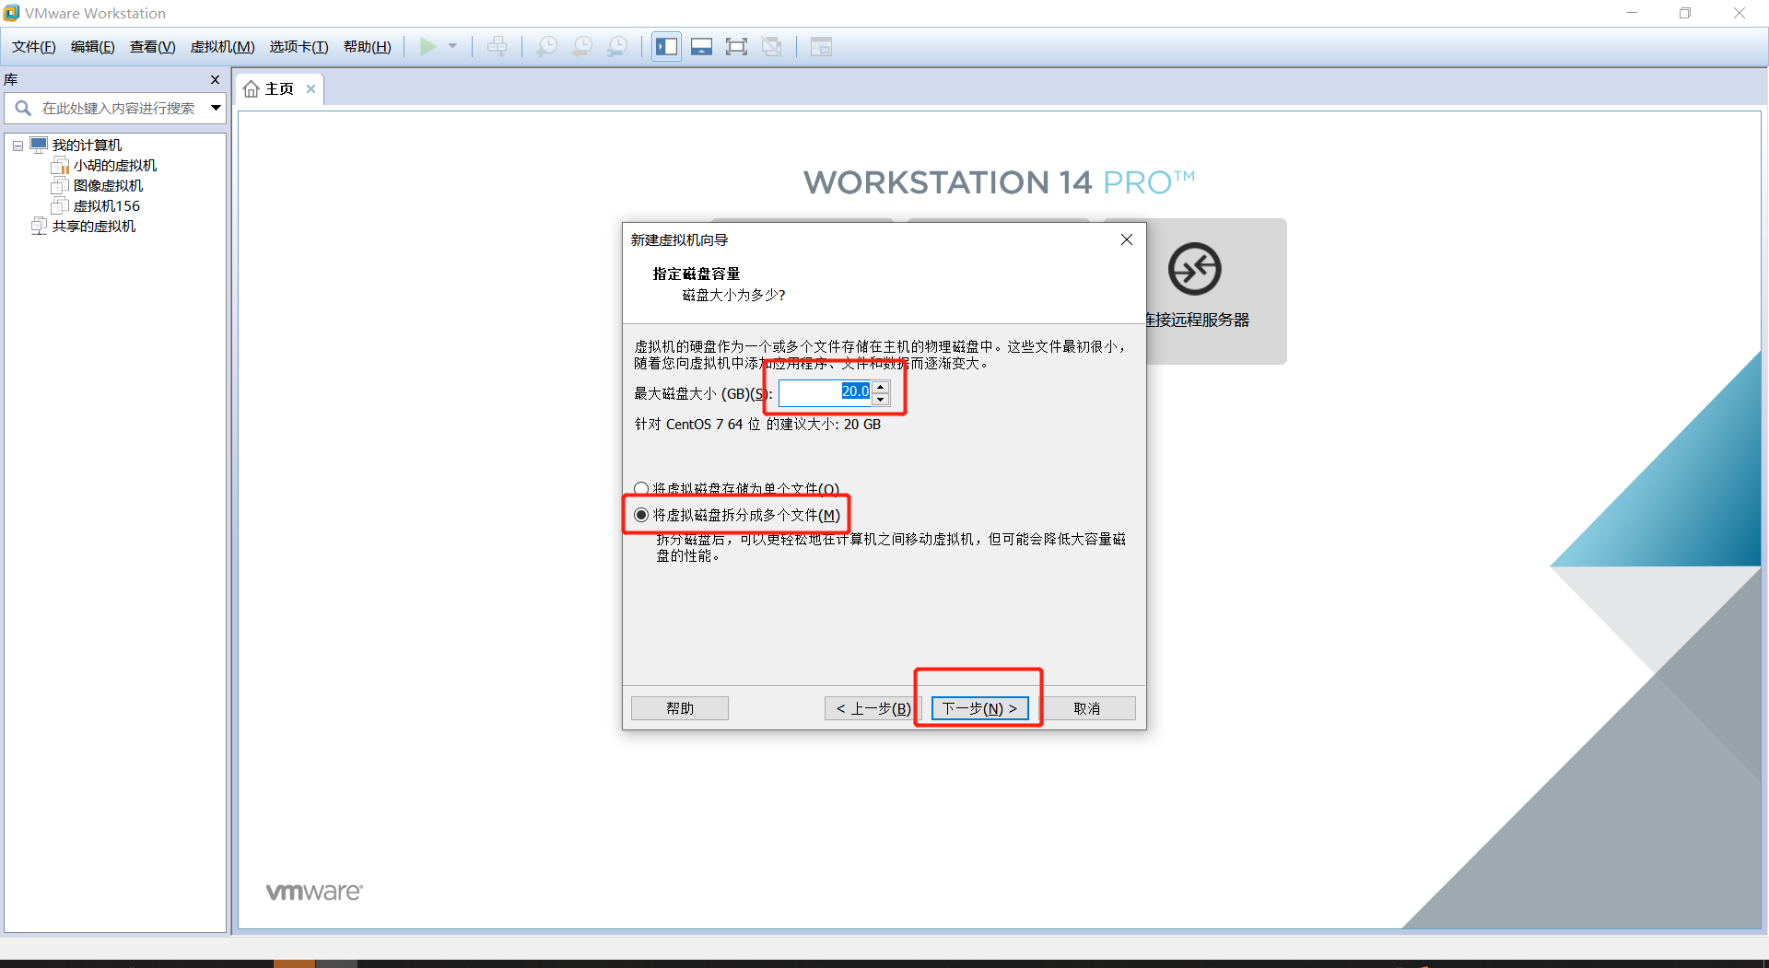Minimize the VMware Workstation window

[1632, 13]
